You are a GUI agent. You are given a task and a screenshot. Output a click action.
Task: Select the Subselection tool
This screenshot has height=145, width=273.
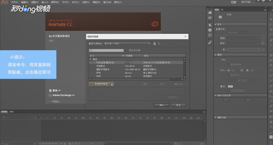point(271,19)
